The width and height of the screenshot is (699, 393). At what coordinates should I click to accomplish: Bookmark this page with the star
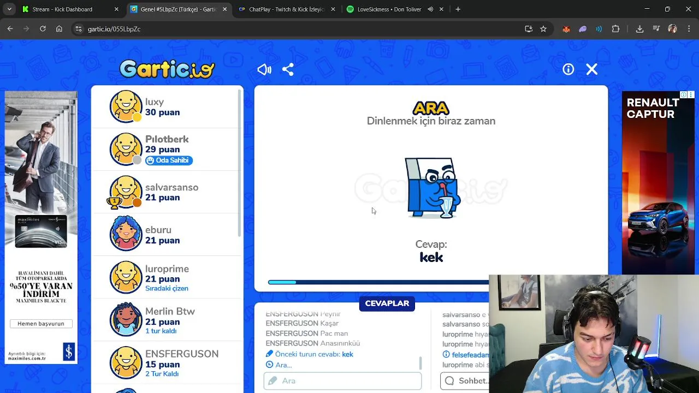tap(543, 29)
